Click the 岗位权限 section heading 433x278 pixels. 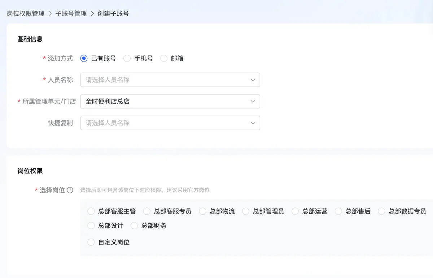[x=30, y=171]
